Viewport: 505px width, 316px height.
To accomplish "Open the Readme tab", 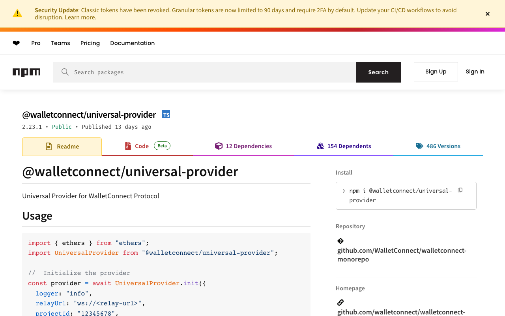I will coord(62,147).
